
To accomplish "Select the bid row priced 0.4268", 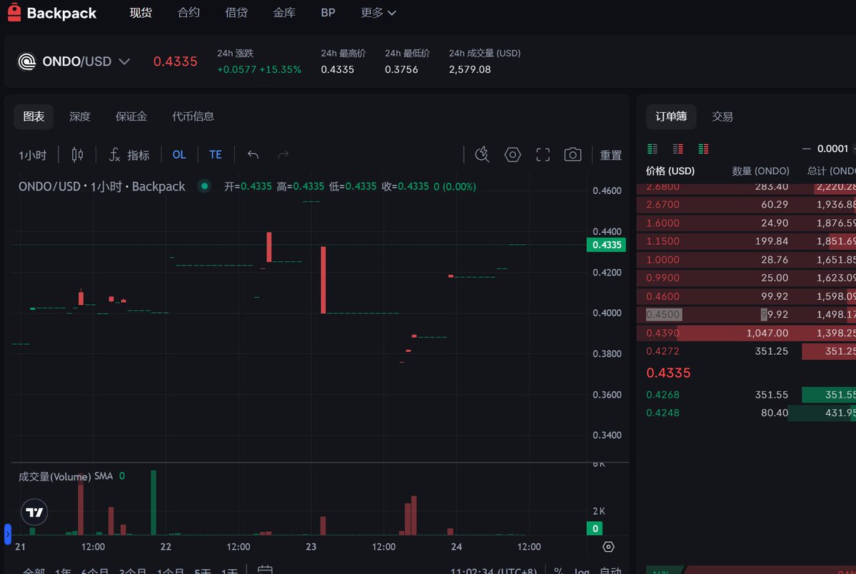I will [x=746, y=394].
